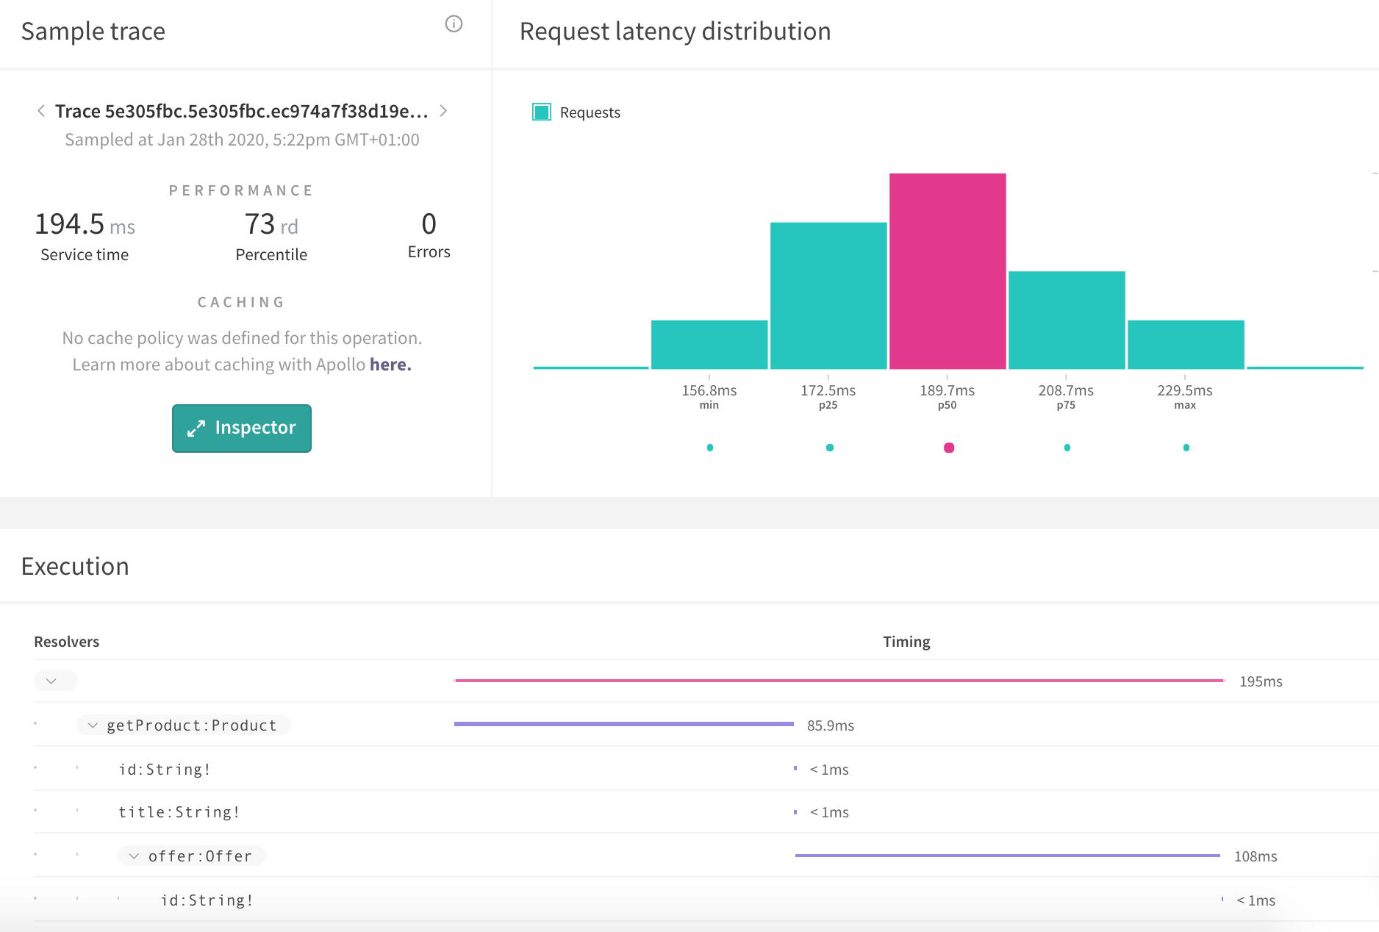Viewport: 1379px width, 932px height.
Task: Go to the previous trace arrow
Action: (x=41, y=111)
